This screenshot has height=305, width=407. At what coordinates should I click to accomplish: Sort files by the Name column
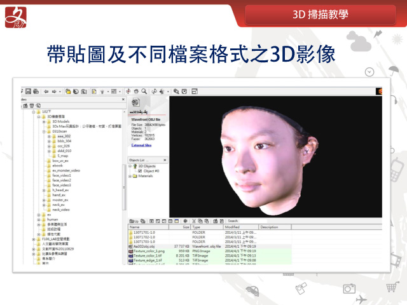(148, 227)
